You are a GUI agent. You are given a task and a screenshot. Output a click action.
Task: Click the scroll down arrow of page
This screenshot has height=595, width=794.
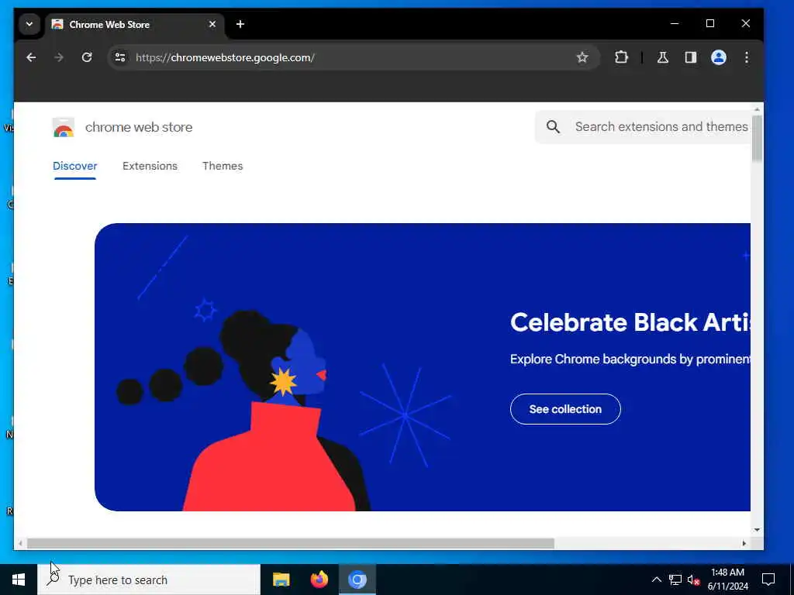[x=757, y=530]
